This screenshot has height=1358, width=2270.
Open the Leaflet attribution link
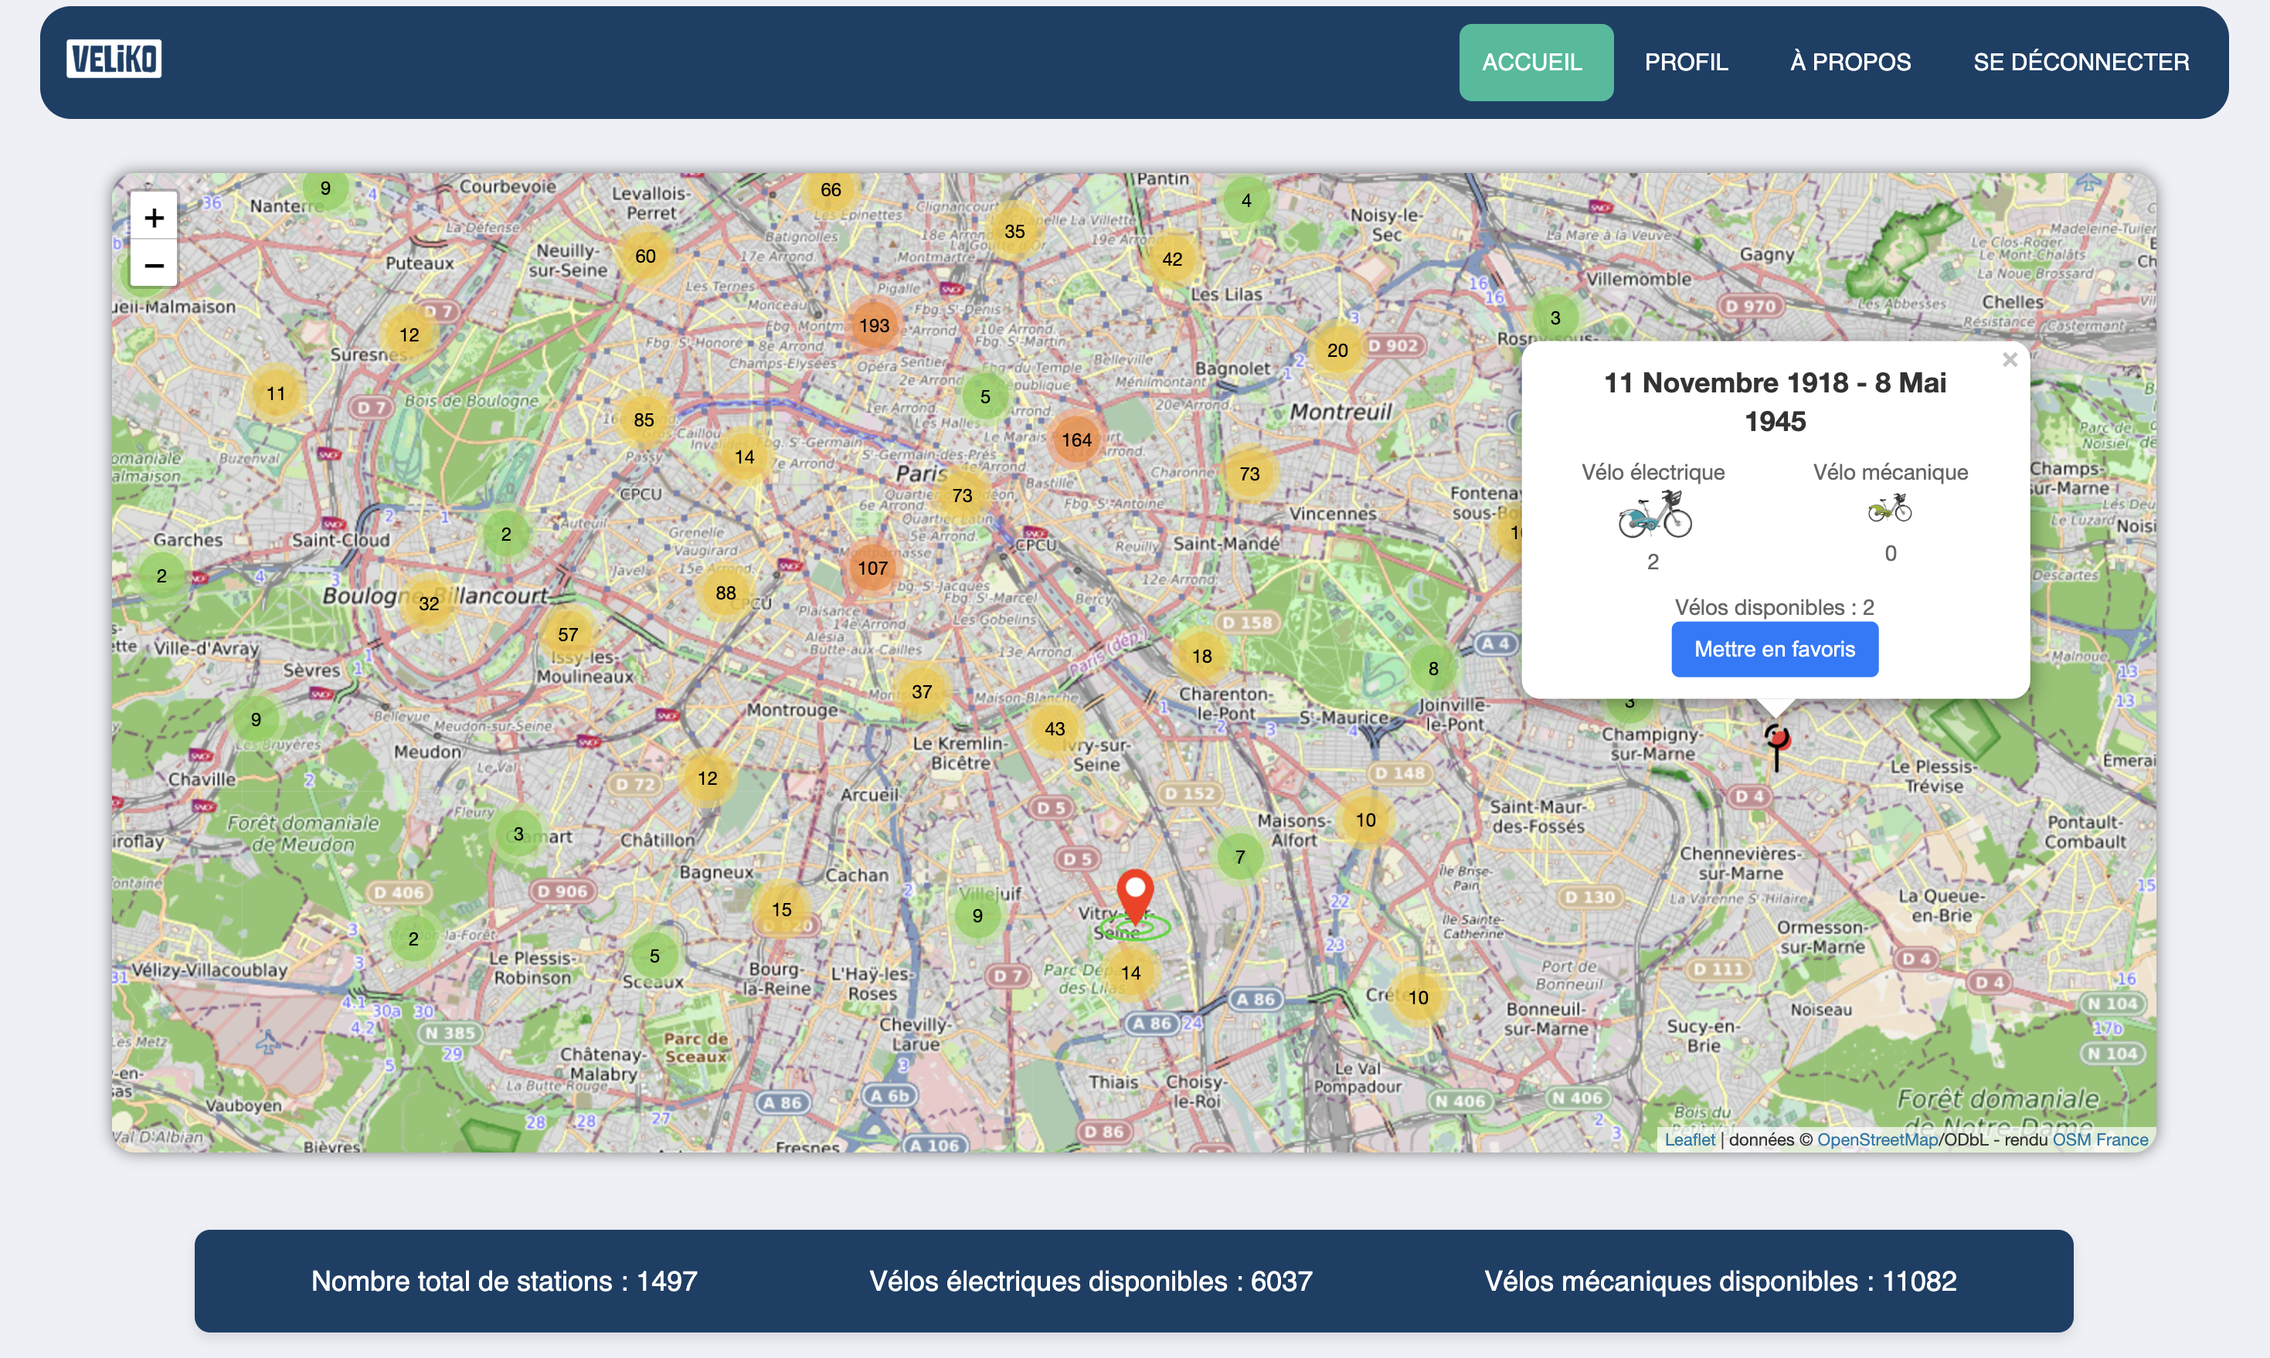[1689, 1139]
